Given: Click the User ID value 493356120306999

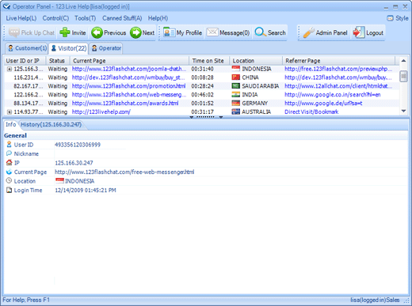Looking at the screenshot, I should pyautogui.click(x=78, y=145).
